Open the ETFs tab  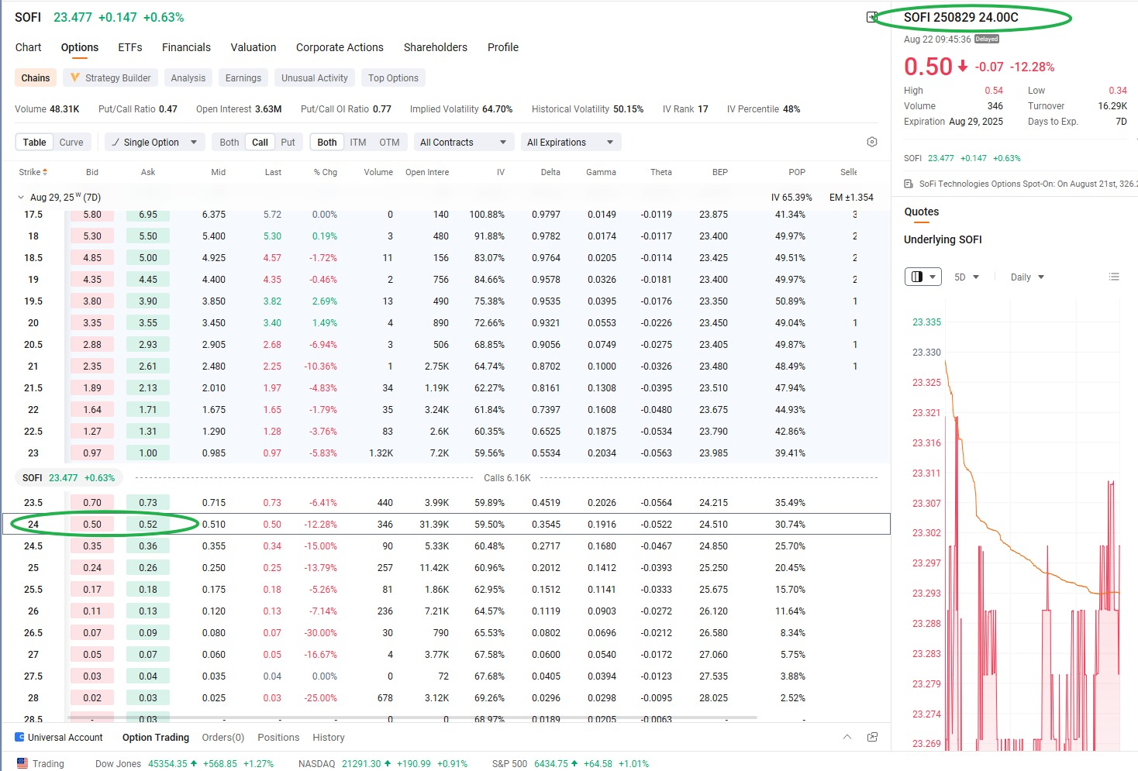pos(130,47)
